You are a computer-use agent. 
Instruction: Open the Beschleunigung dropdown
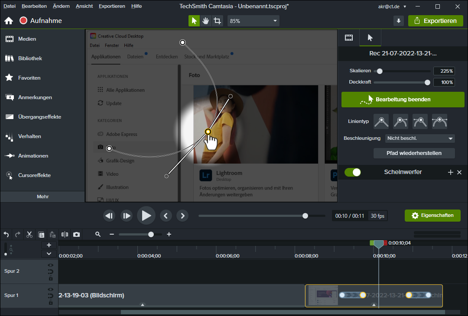pos(419,139)
